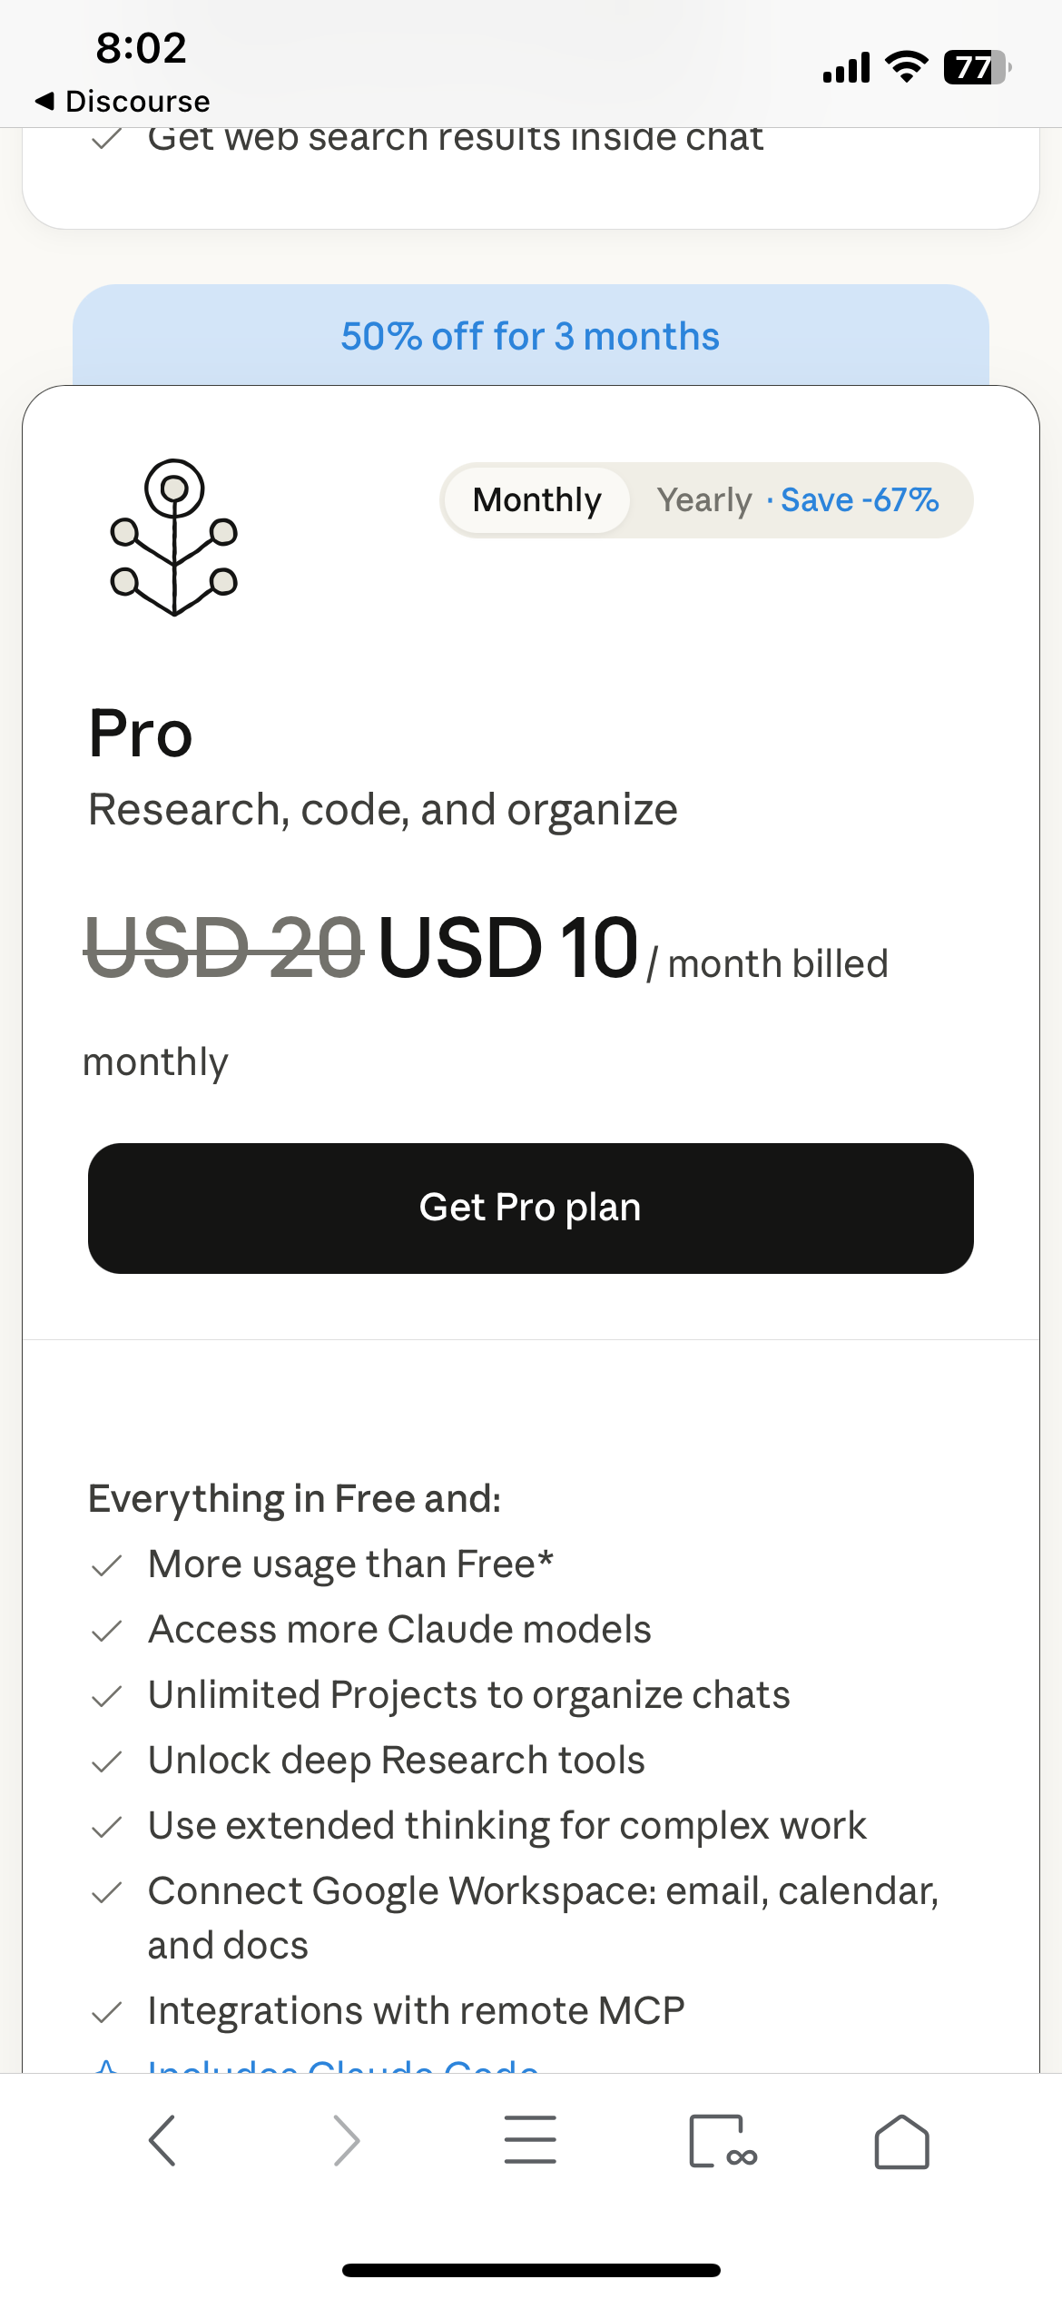Tap Get Pro plan button

tap(531, 1209)
